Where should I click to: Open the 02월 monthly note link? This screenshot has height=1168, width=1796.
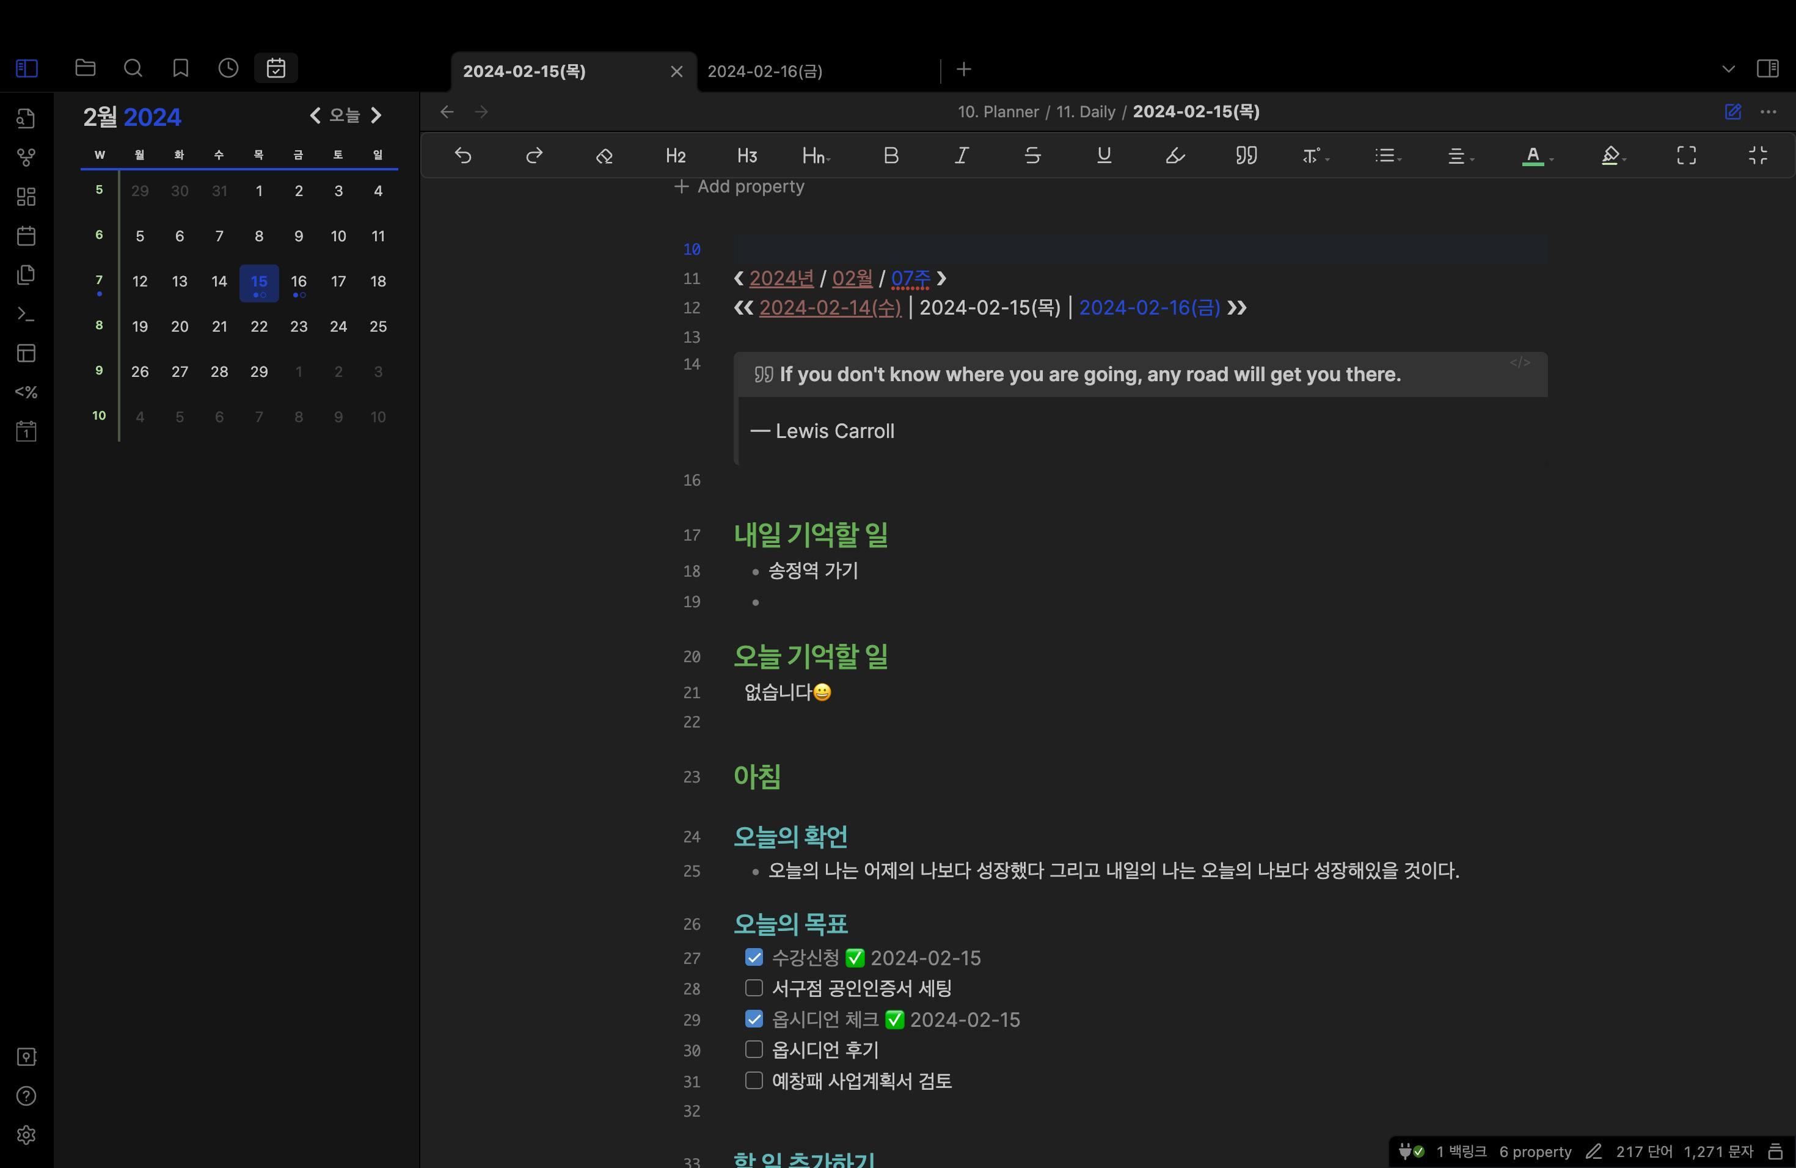coord(852,279)
